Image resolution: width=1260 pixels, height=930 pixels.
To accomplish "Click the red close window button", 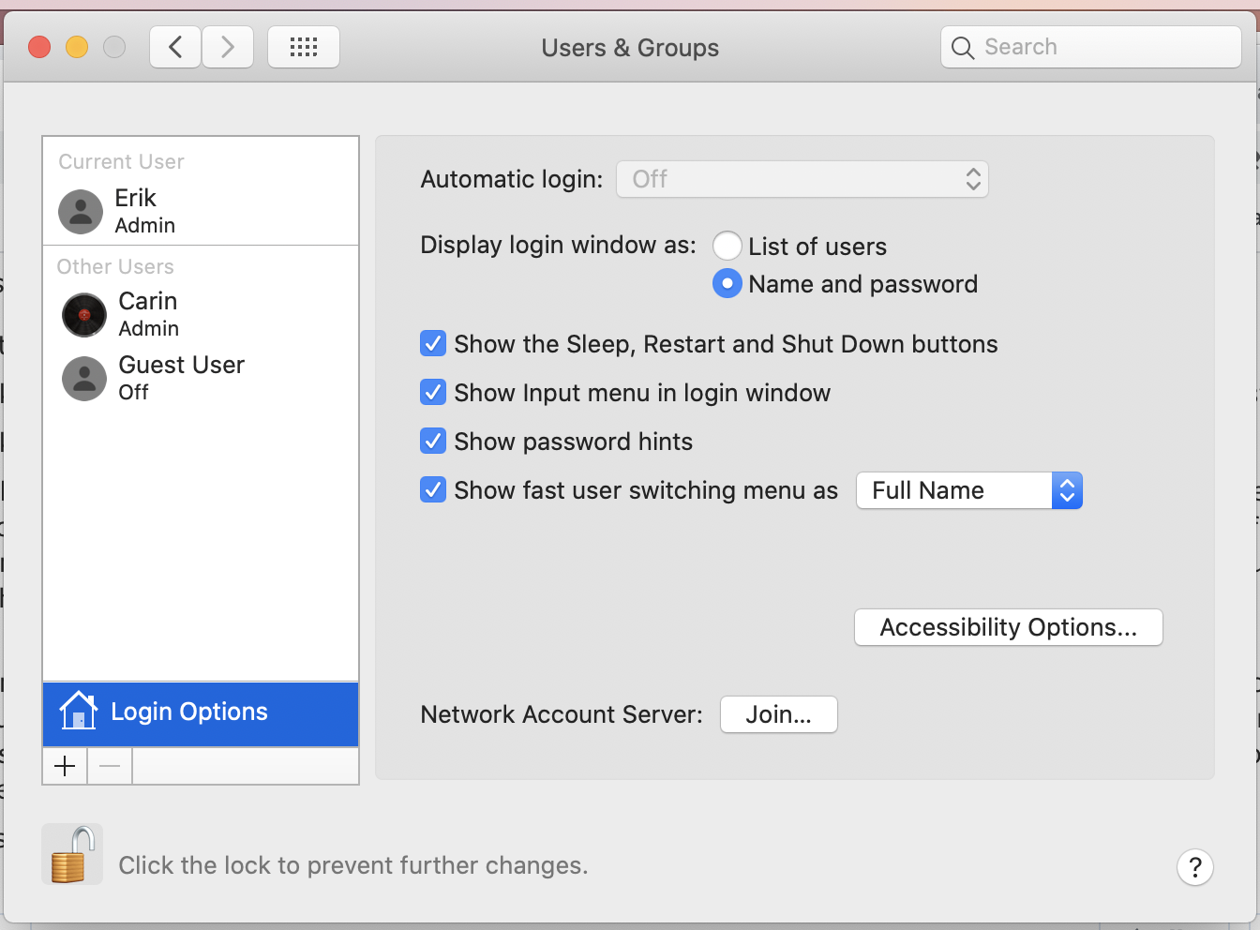I will click(x=39, y=47).
